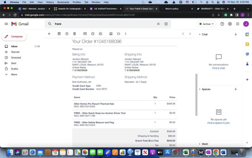
Task: Snooze this email
Action: pos(93,34)
